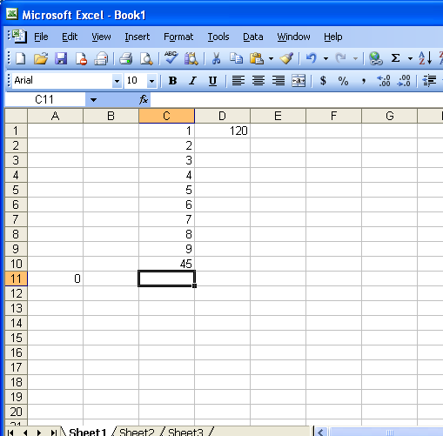Undo the last action
Viewport: 443px width, 436px height.
tap(312, 58)
